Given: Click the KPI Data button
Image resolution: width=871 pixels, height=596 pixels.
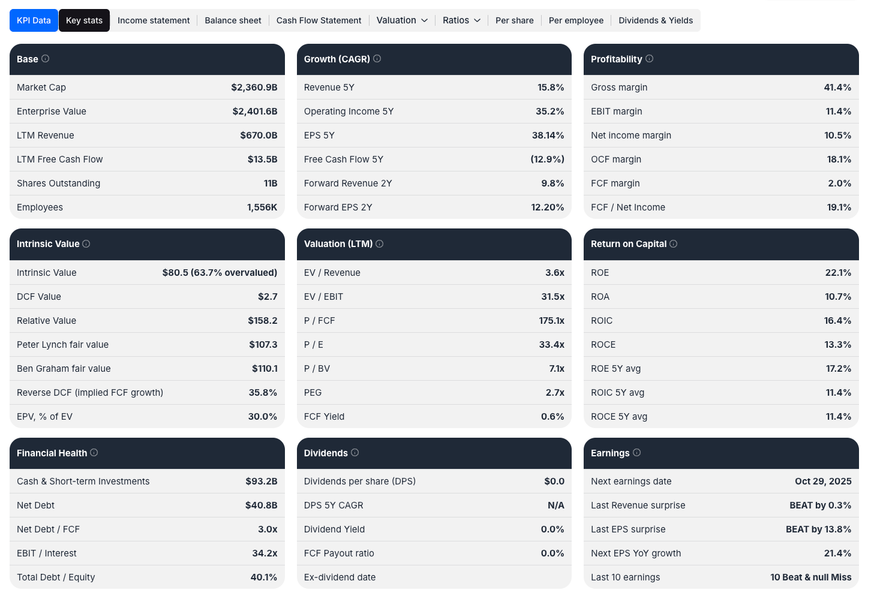Looking at the screenshot, I should [34, 20].
